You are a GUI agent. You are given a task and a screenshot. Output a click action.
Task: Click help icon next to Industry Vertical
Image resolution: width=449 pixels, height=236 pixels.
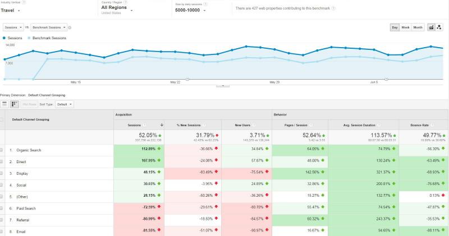tap(24, 2)
